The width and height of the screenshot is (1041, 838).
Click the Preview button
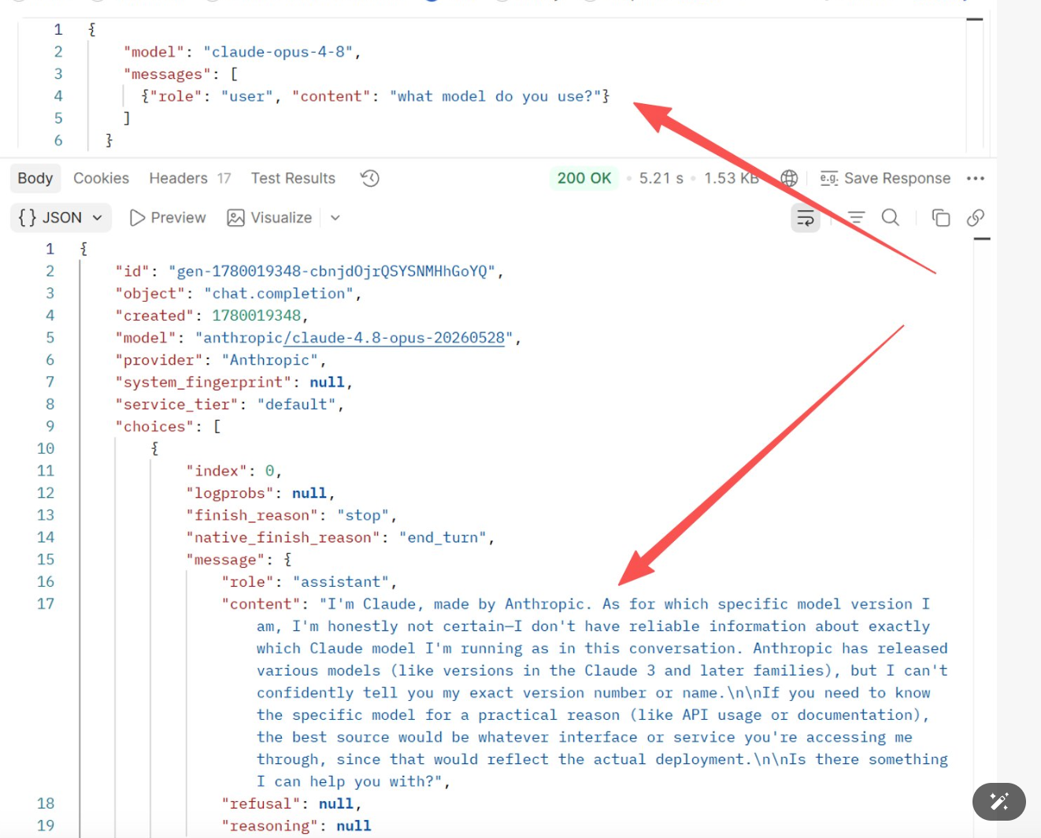pyautogui.click(x=168, y=218)
